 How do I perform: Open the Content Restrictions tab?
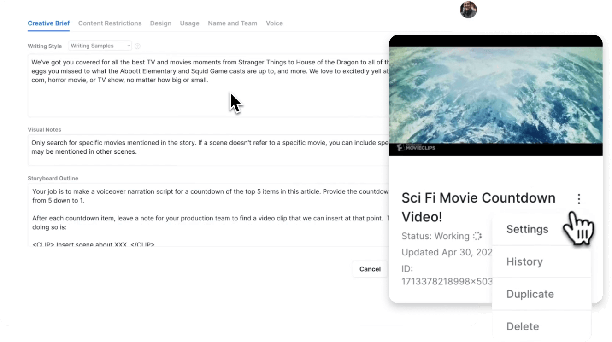tap(110, 23)
